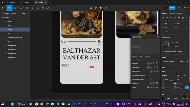Check Fix position when scrolling
The width and height of the screenshot is (190, 107).
[x=163, y=51]
